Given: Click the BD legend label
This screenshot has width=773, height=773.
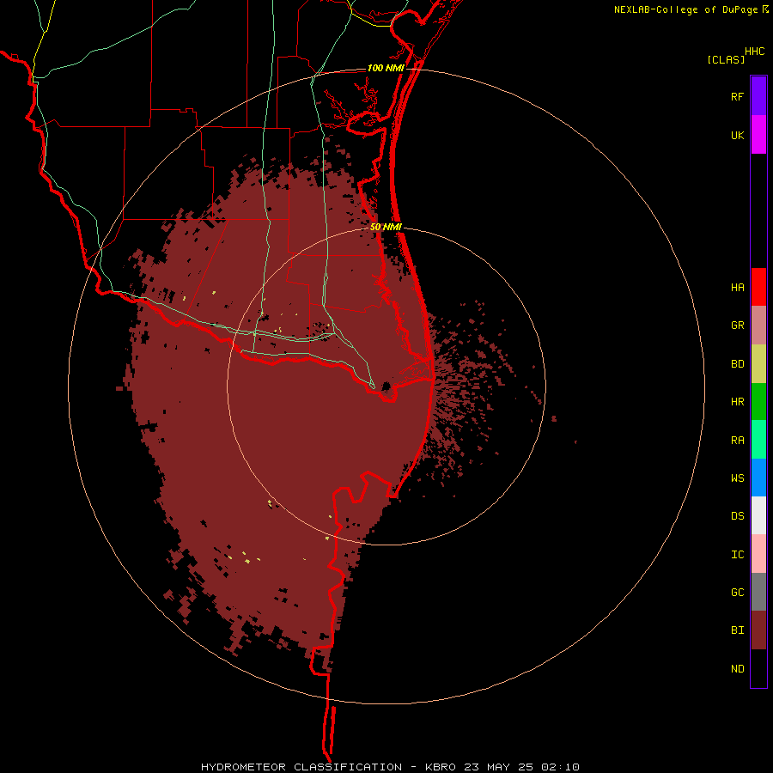Looking at the screenshot, I should (737, 364).
